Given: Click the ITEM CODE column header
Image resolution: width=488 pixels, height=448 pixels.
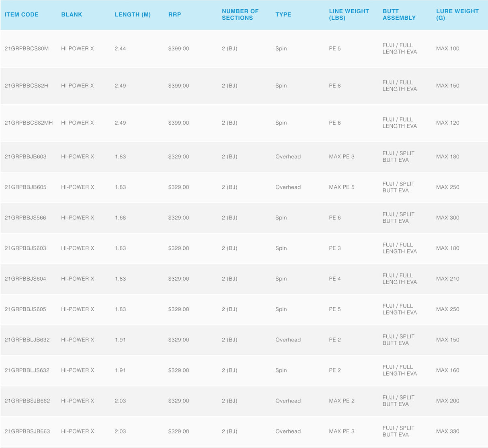Looking at the screenshot, I should coord(22,14).
